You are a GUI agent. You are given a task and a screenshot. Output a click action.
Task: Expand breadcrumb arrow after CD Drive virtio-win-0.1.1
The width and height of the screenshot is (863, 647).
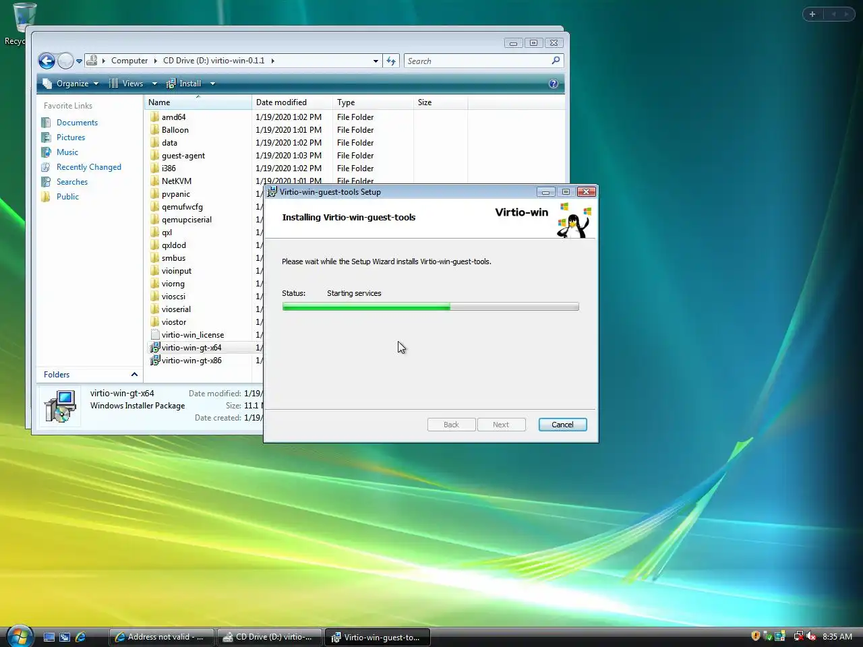tap(273, 61)
